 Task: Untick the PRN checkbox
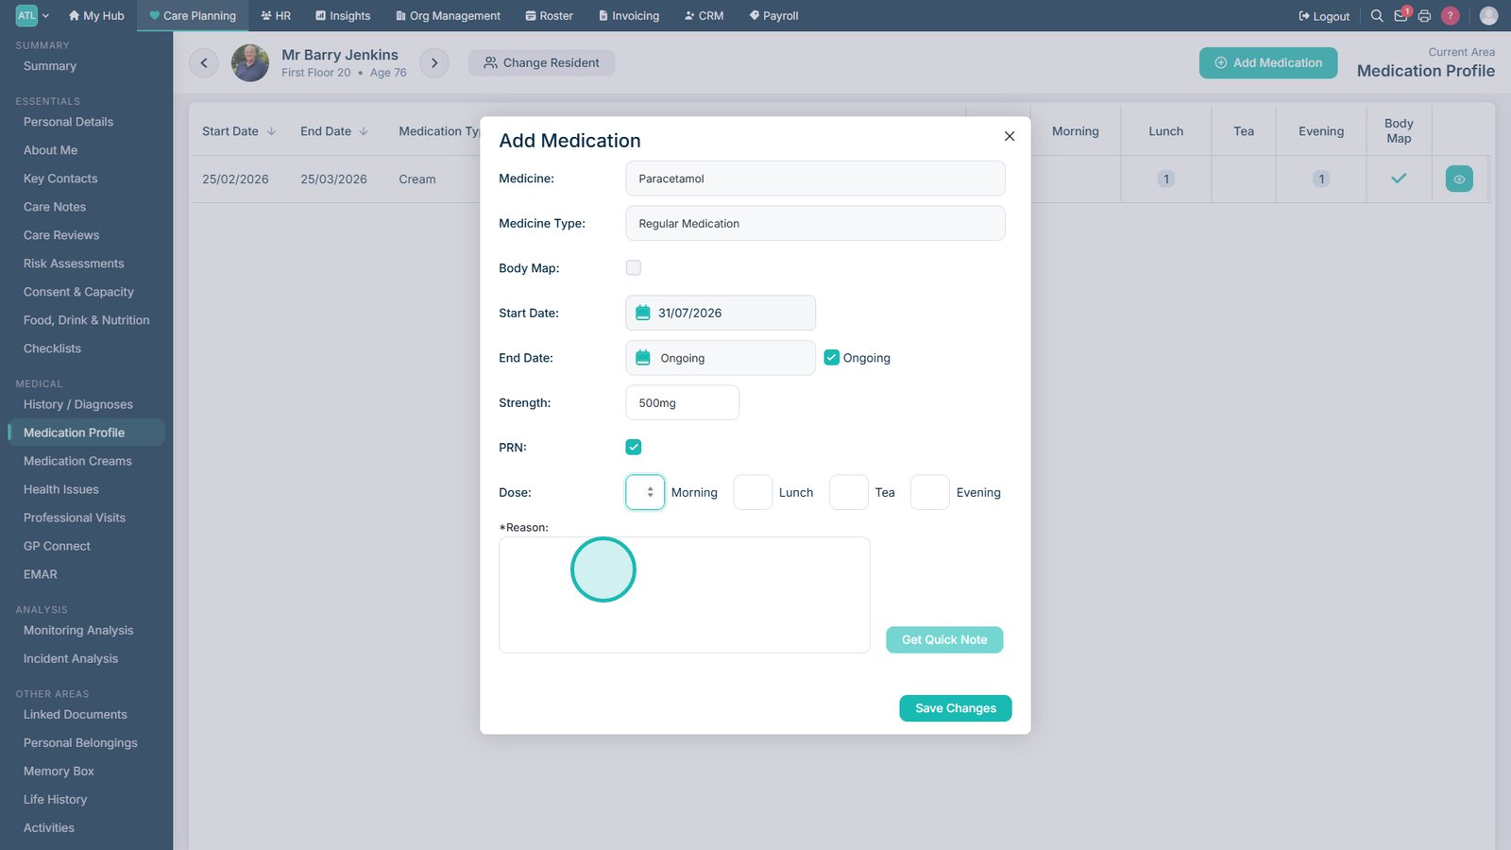[634, 448]
